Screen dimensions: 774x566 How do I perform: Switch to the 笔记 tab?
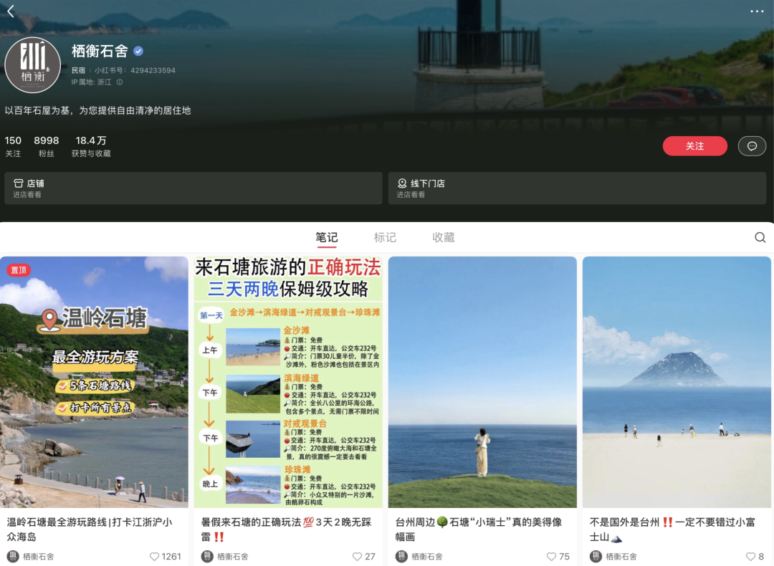pyautogui.click(x=326, y=238)
